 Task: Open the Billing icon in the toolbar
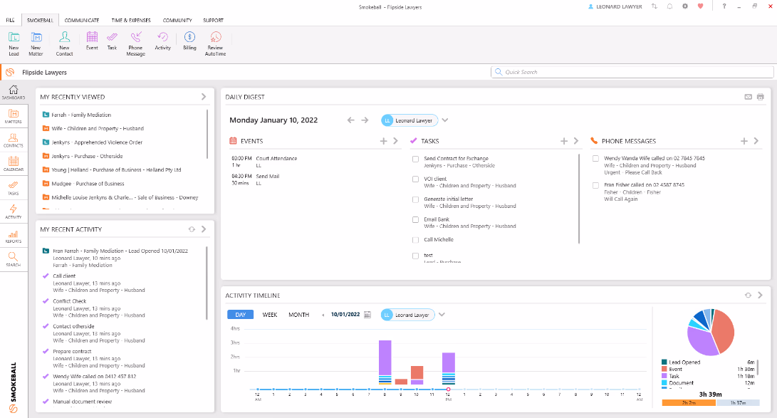pos(189,43)
